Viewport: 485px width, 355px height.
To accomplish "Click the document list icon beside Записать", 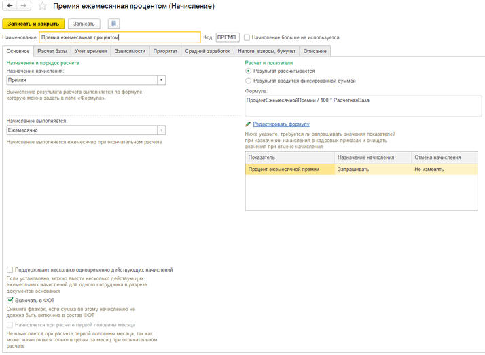I will 113,24.
